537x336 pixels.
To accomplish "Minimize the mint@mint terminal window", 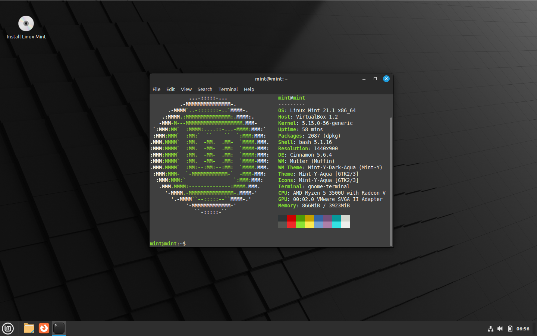I will [x=364, y=79].
